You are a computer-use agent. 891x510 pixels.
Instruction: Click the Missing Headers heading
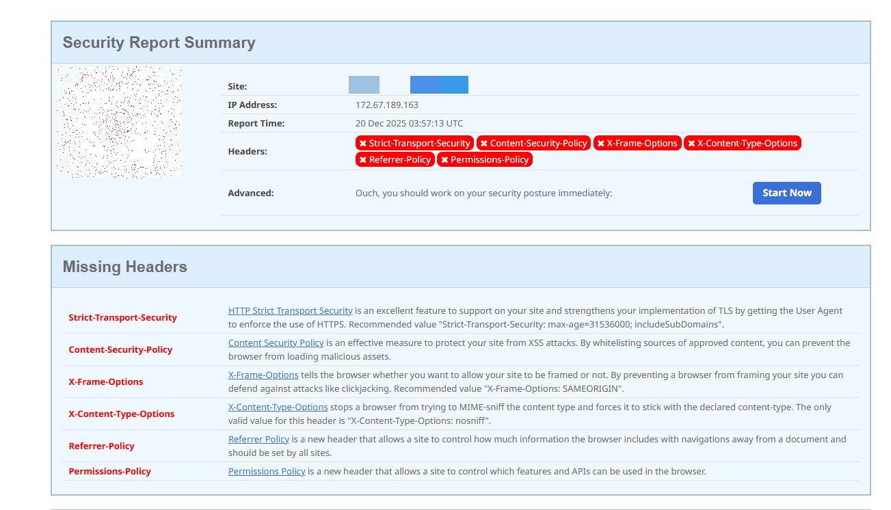pyautogui.click(x=124, y=267)
